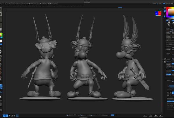Select the large blue circular brush icon on left shelf
The height and width of the screenshot is (118, 174).
[1, 87]
